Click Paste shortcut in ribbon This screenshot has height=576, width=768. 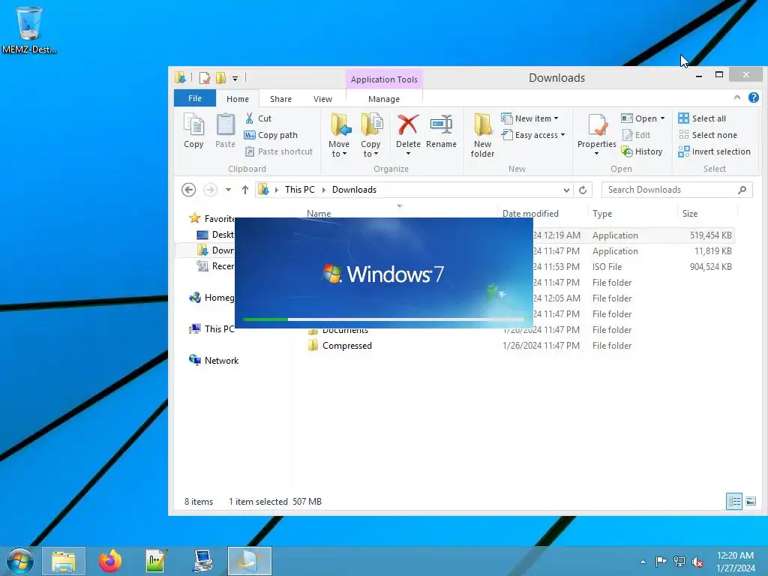pyautogui.click(x=278, y=151)
